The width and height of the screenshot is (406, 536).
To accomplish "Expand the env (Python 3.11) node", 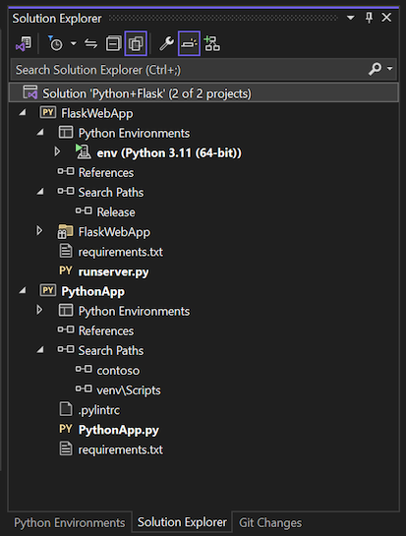I will 57,151.
